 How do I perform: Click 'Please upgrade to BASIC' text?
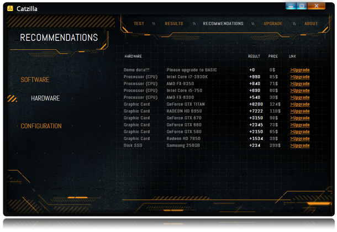point(192,70)
